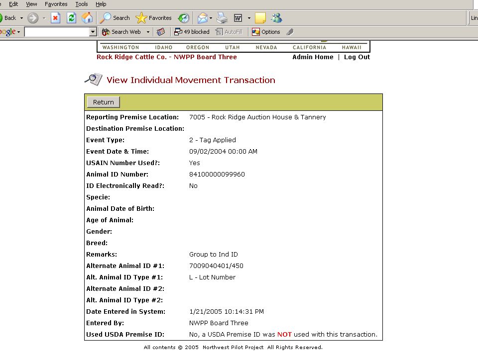Click the date entered value 1/21/2005 10:14:31 PM
Screen dimensions: 478x358
click(x=227, y=312)
